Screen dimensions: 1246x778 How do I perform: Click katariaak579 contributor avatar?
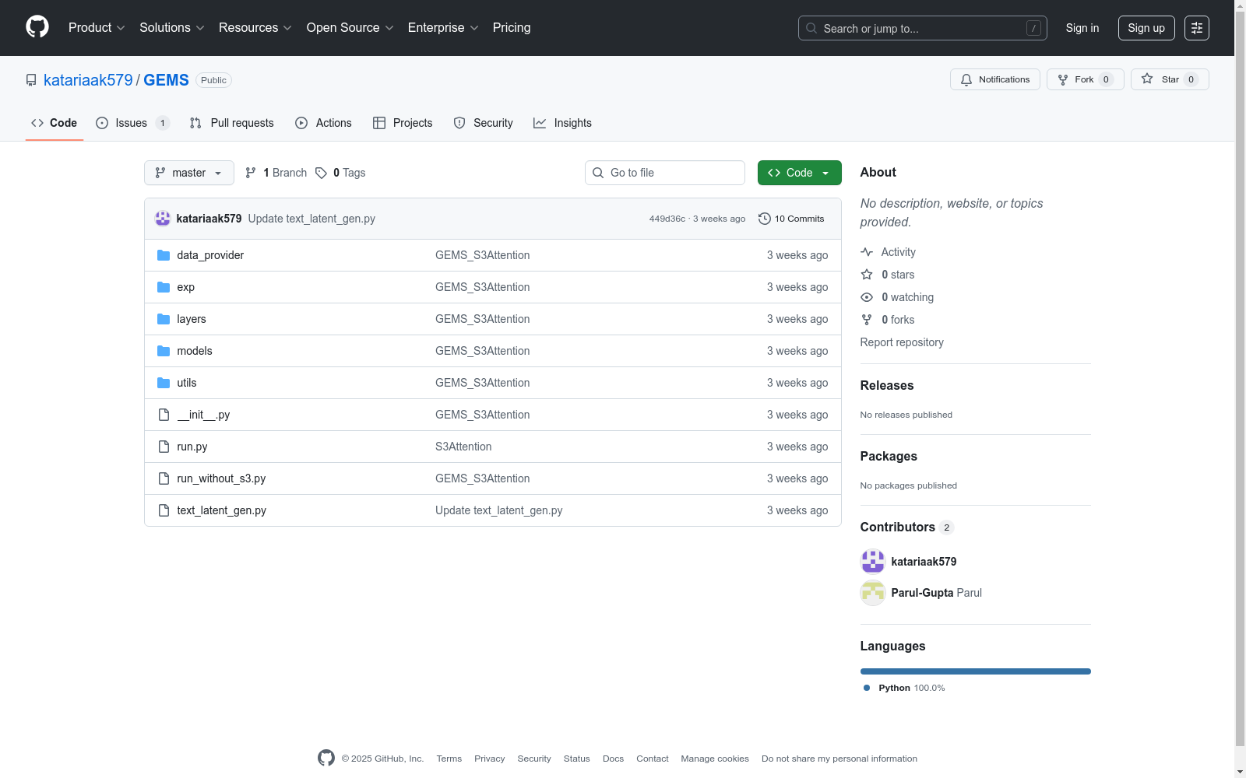(873, 562)
